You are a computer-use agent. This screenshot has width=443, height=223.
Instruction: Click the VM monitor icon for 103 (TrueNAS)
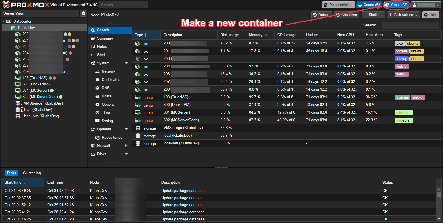click(x=18, y=78)
